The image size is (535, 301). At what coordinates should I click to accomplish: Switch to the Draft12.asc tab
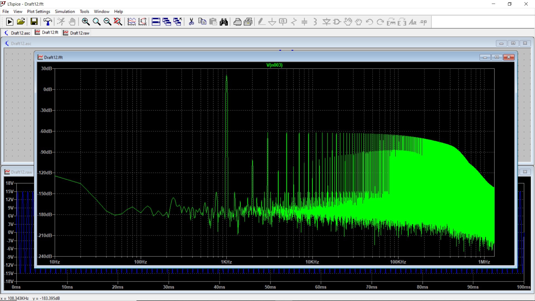point(17,33)
